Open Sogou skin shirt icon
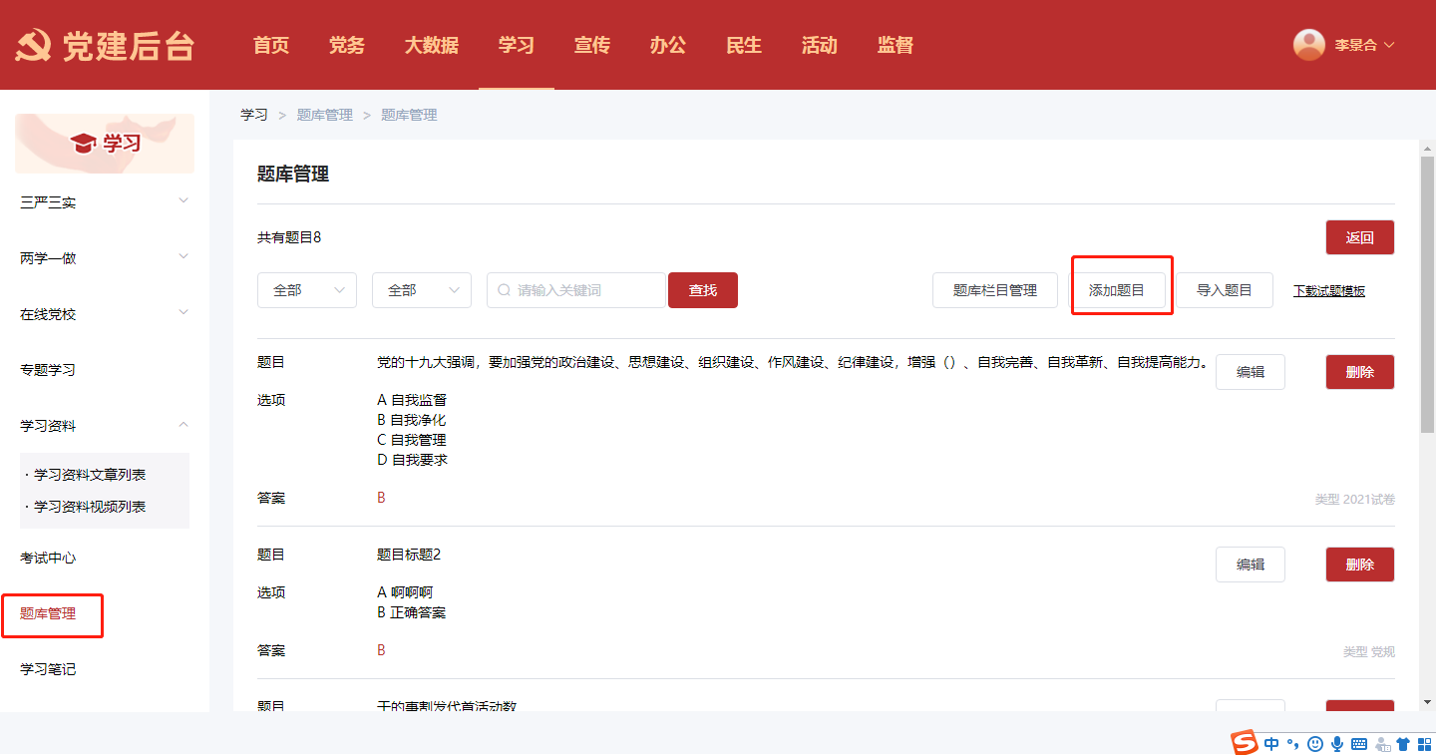Image resolution: width=1436 pixels, height=755 pixels. tap(1403, 743)
